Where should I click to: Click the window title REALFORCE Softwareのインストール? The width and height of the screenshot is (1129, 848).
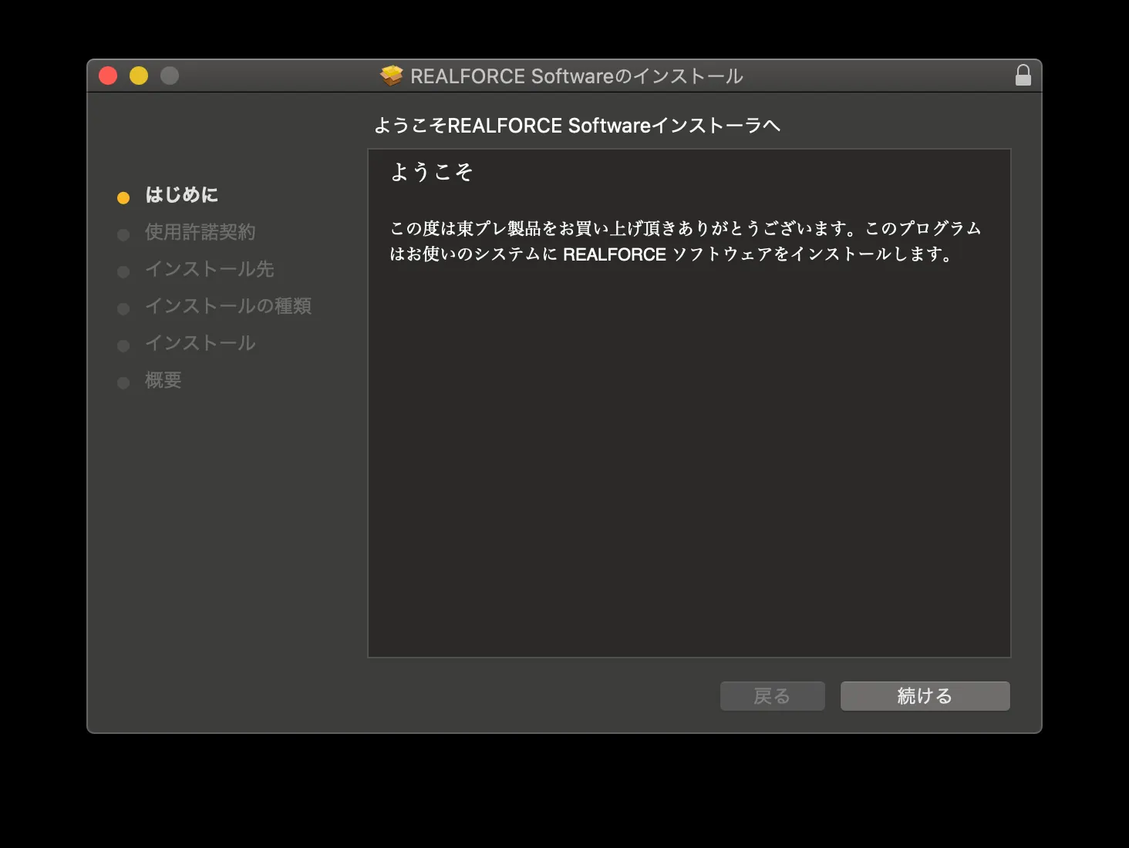tap(577, 76)
